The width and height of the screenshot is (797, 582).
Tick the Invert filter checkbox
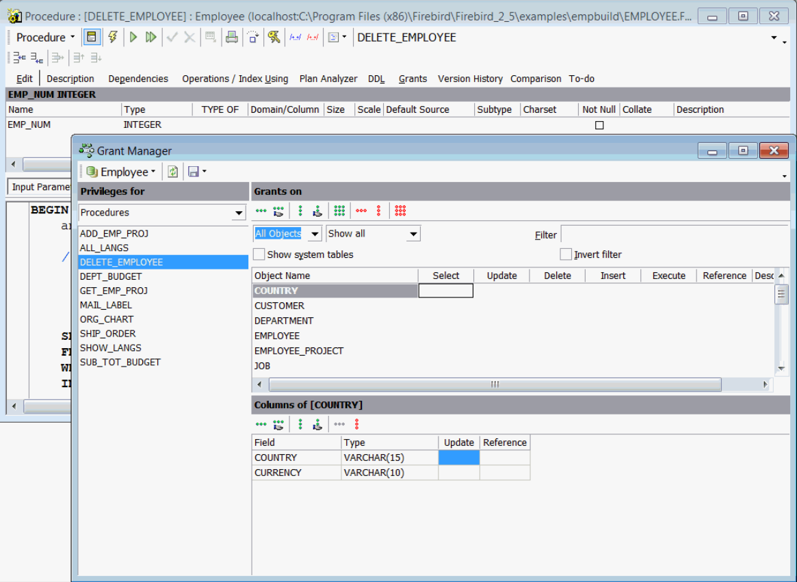566,254
